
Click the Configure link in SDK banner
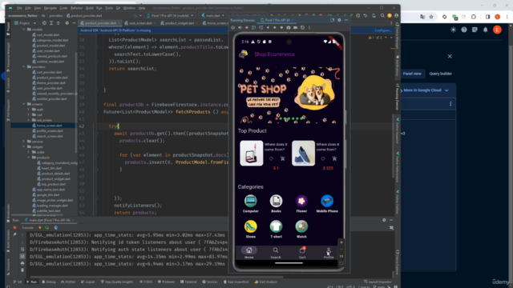coord(382,30)
